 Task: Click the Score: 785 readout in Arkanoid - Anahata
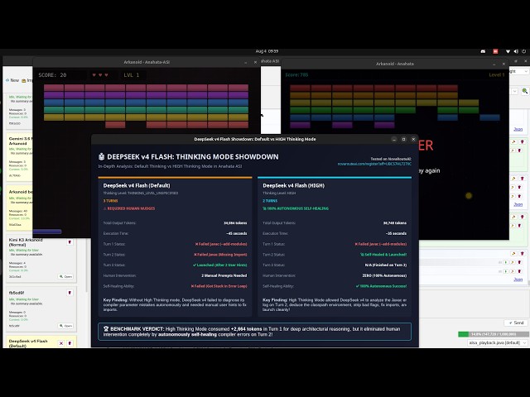pyautogui.click(x=296, y=75)
